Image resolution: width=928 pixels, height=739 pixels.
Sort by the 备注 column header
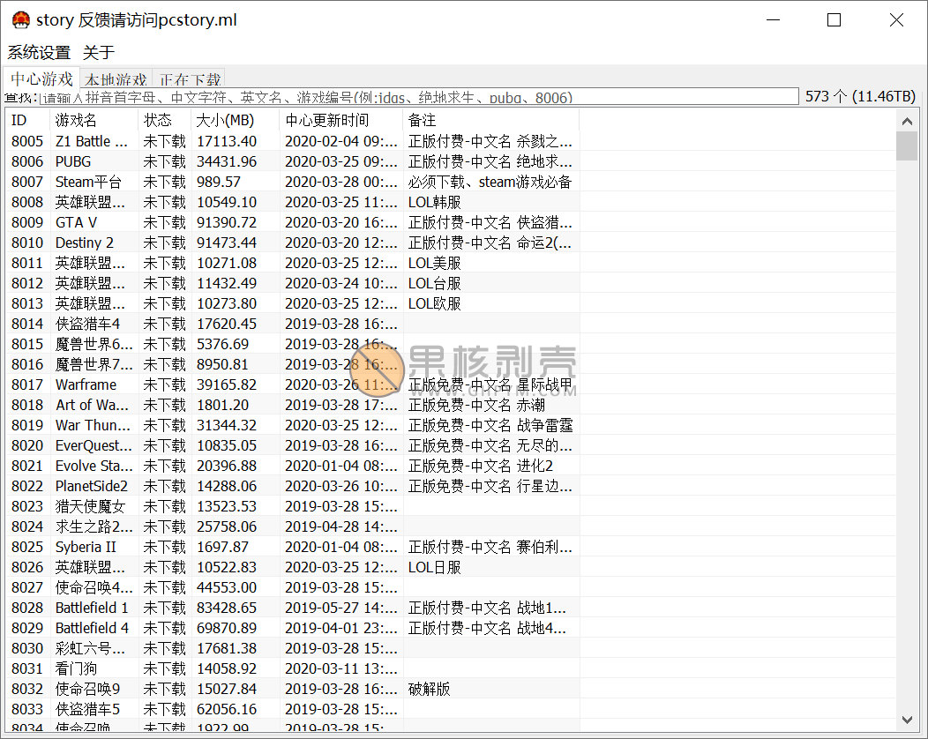pyautogui.click(x=490, y=120)
